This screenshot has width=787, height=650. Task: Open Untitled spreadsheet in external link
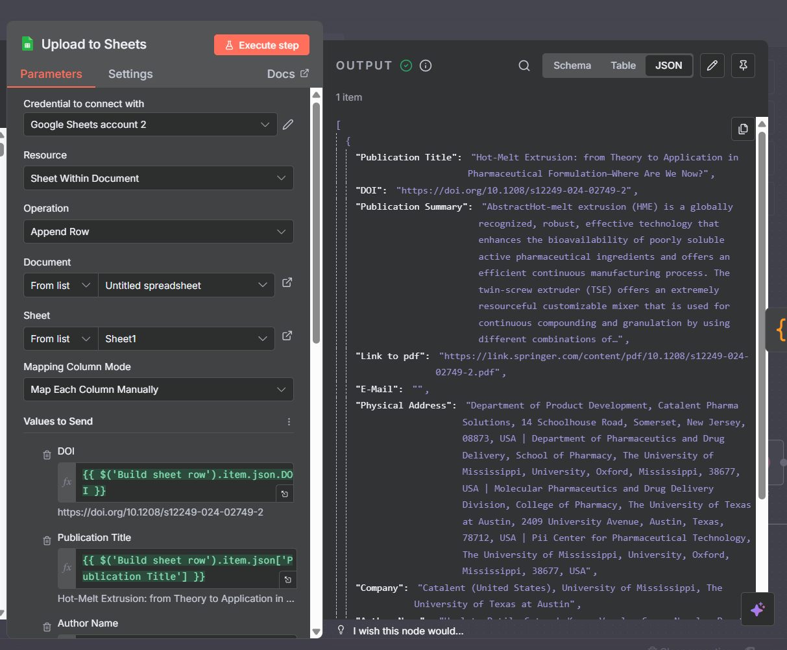coord(287,283)
